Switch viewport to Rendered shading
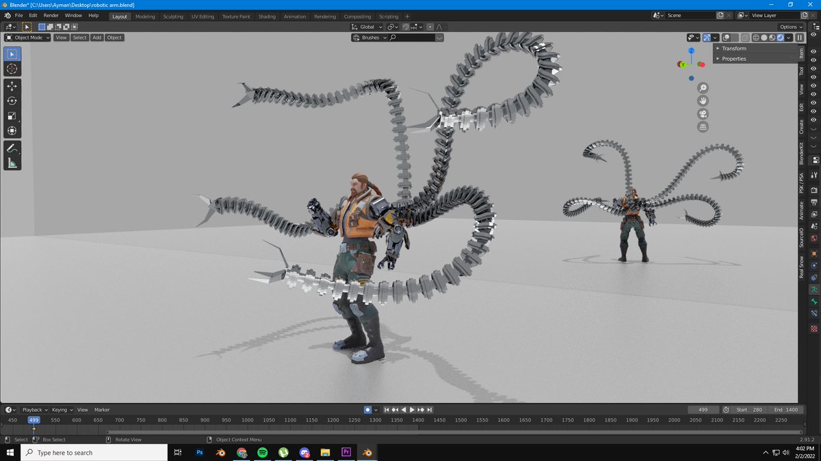821x461 pixels. 781,38
